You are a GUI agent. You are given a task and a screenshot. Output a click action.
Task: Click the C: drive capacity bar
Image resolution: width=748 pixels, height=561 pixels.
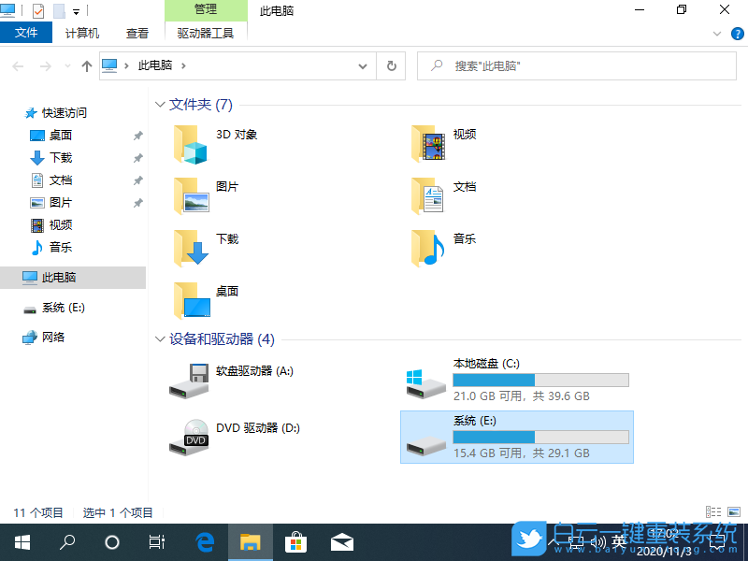tap(540, 380)
